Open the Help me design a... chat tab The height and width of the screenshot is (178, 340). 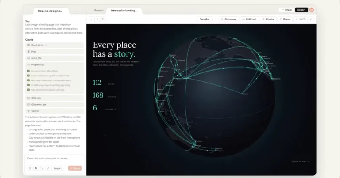(x=50, y=11)
